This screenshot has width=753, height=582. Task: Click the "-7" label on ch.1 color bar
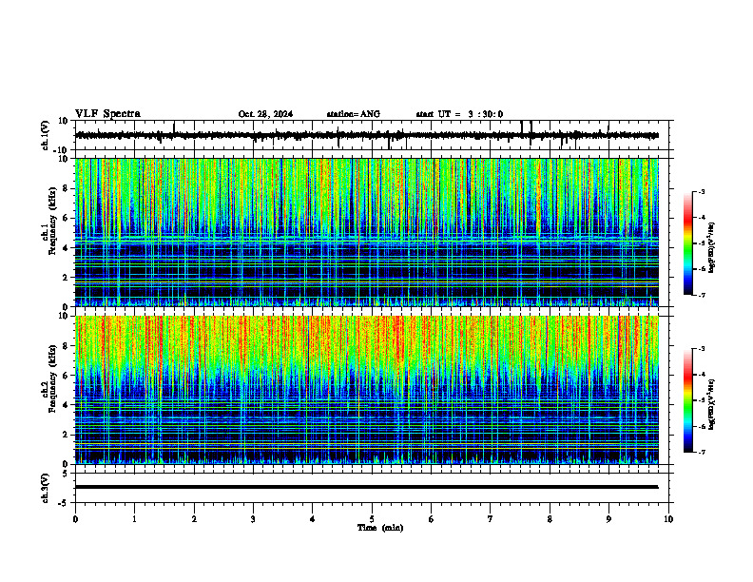[702, 295]
